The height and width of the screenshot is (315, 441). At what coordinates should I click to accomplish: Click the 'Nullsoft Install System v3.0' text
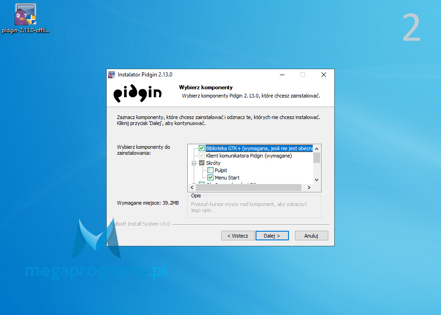[140, 224]
